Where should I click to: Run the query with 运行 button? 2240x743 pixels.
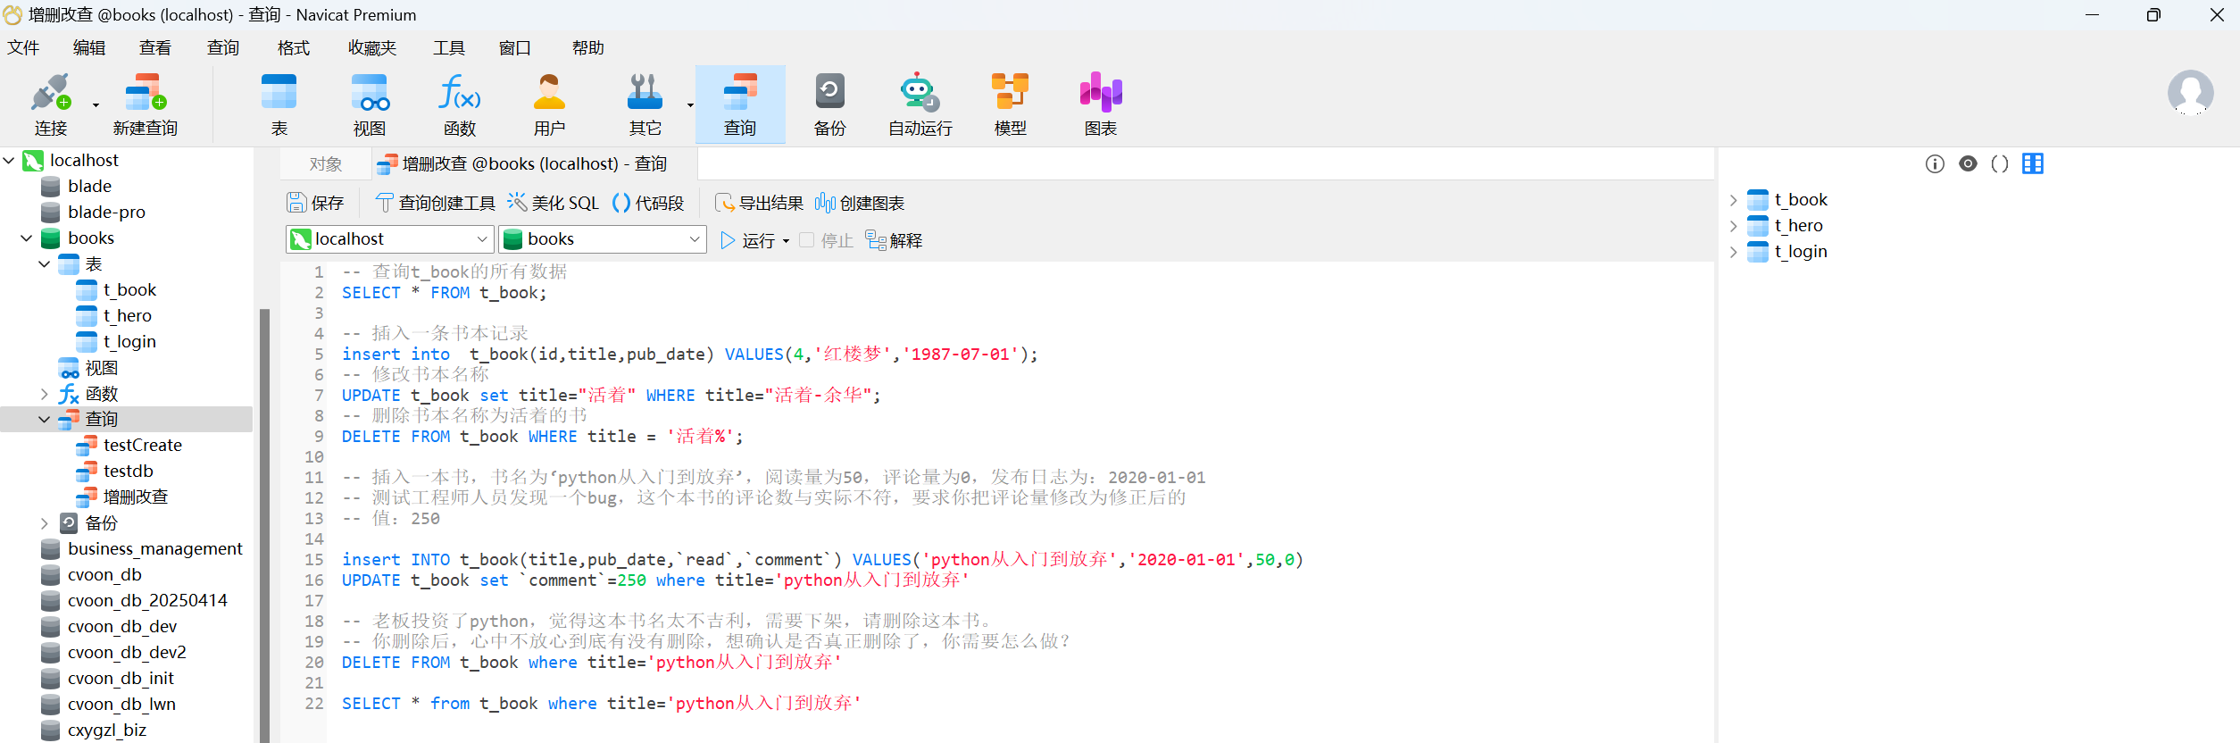pyautogui.click(x=748, y=240)
